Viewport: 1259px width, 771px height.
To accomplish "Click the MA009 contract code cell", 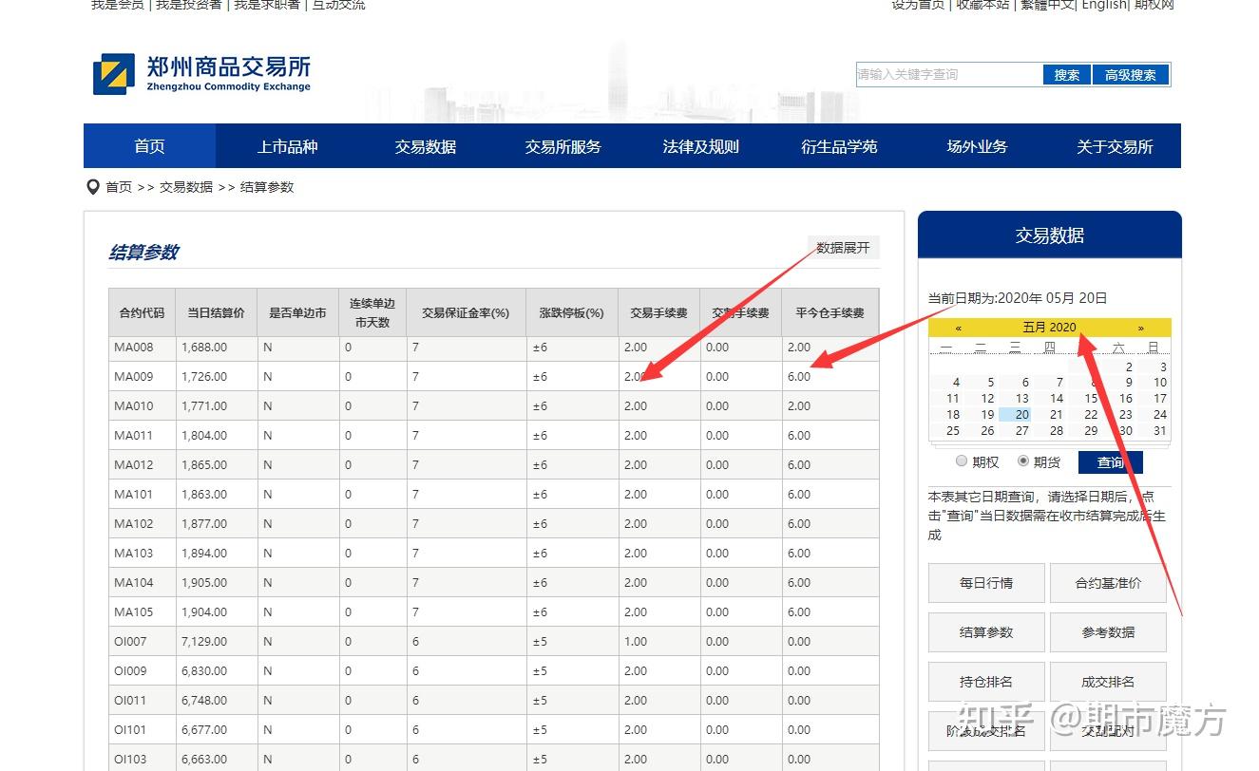I will click(143, 377).
